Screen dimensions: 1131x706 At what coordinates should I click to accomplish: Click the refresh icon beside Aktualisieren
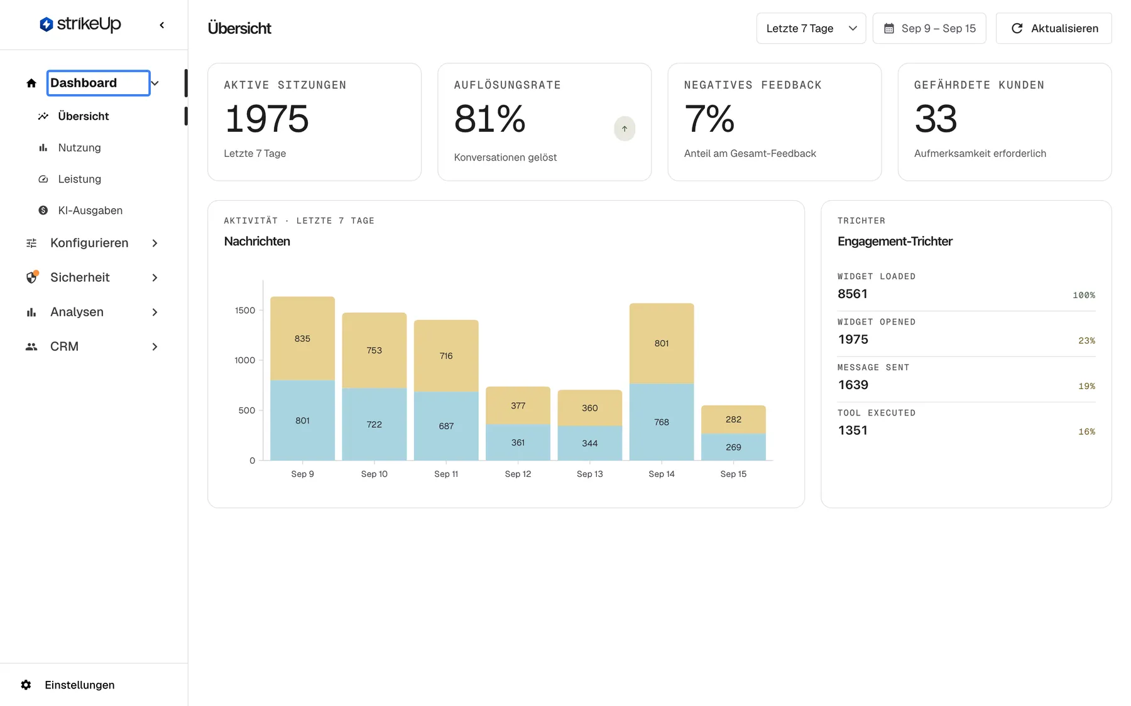(1017, 28)
